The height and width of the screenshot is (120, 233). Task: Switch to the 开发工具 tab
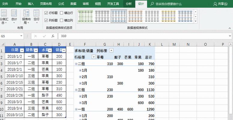coord(113,4)
